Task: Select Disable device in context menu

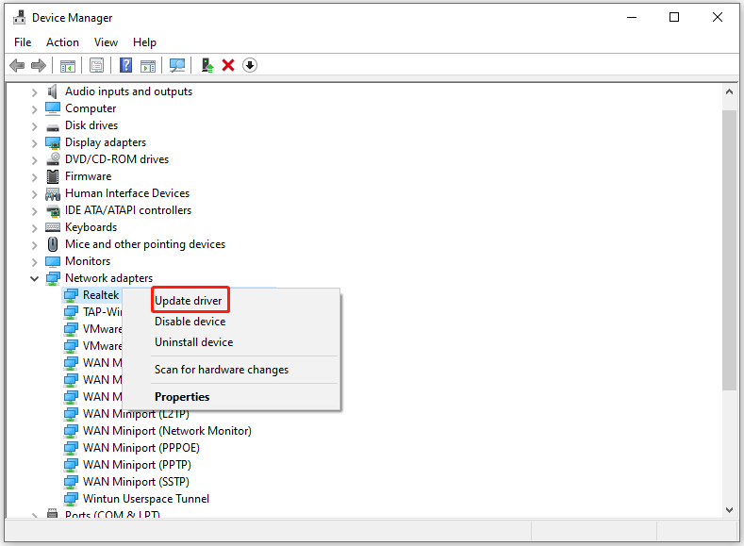Action: pyautogui.click(x=190, y=322)
